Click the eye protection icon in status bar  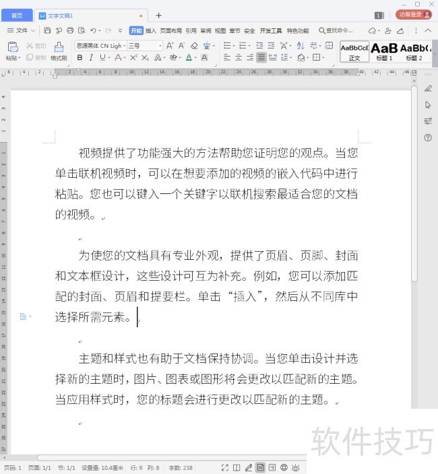pyautogui.click(x=296, y=467)
